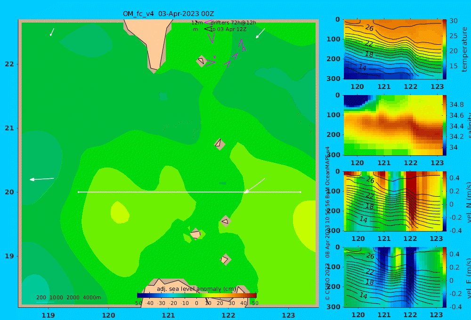
Task: Open the northward velocity section plot
Action: point(393,201)
